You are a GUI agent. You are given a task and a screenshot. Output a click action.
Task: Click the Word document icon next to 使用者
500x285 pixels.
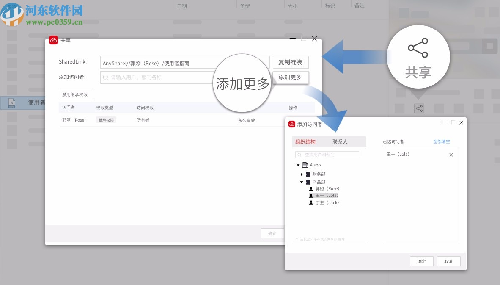[11, 102]
